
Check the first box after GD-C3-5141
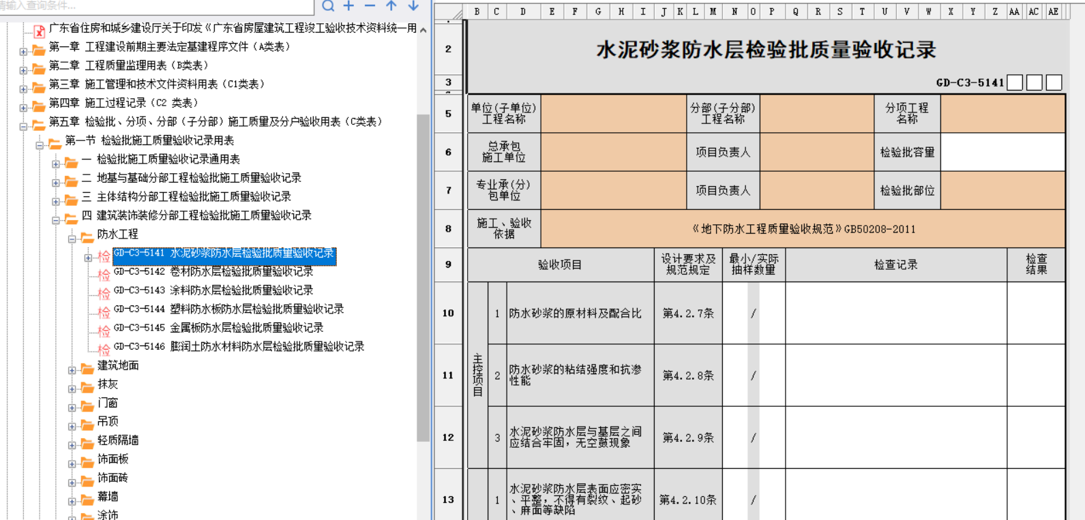pos(1015,82)
